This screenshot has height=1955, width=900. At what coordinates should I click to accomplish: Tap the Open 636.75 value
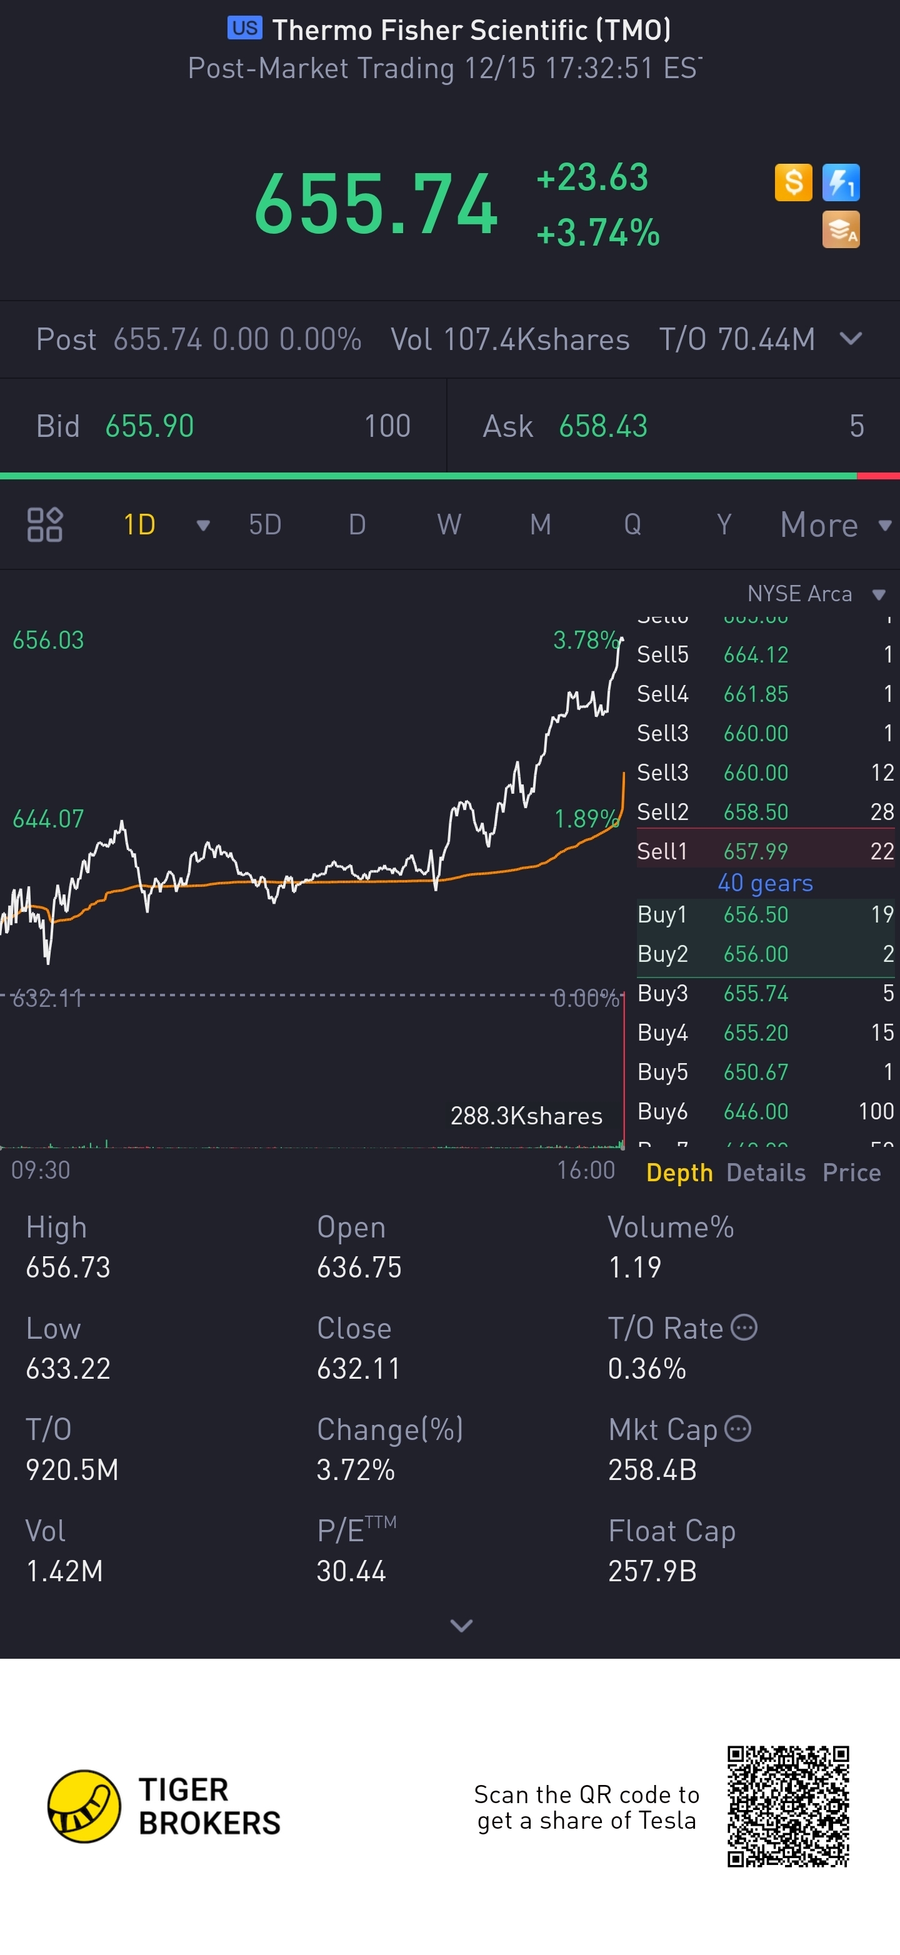pyautogui.click(x=359, y=1267)
